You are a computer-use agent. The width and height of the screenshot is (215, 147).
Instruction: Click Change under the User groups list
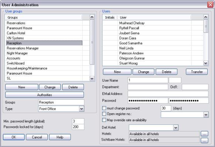click(x=50, y=87)
